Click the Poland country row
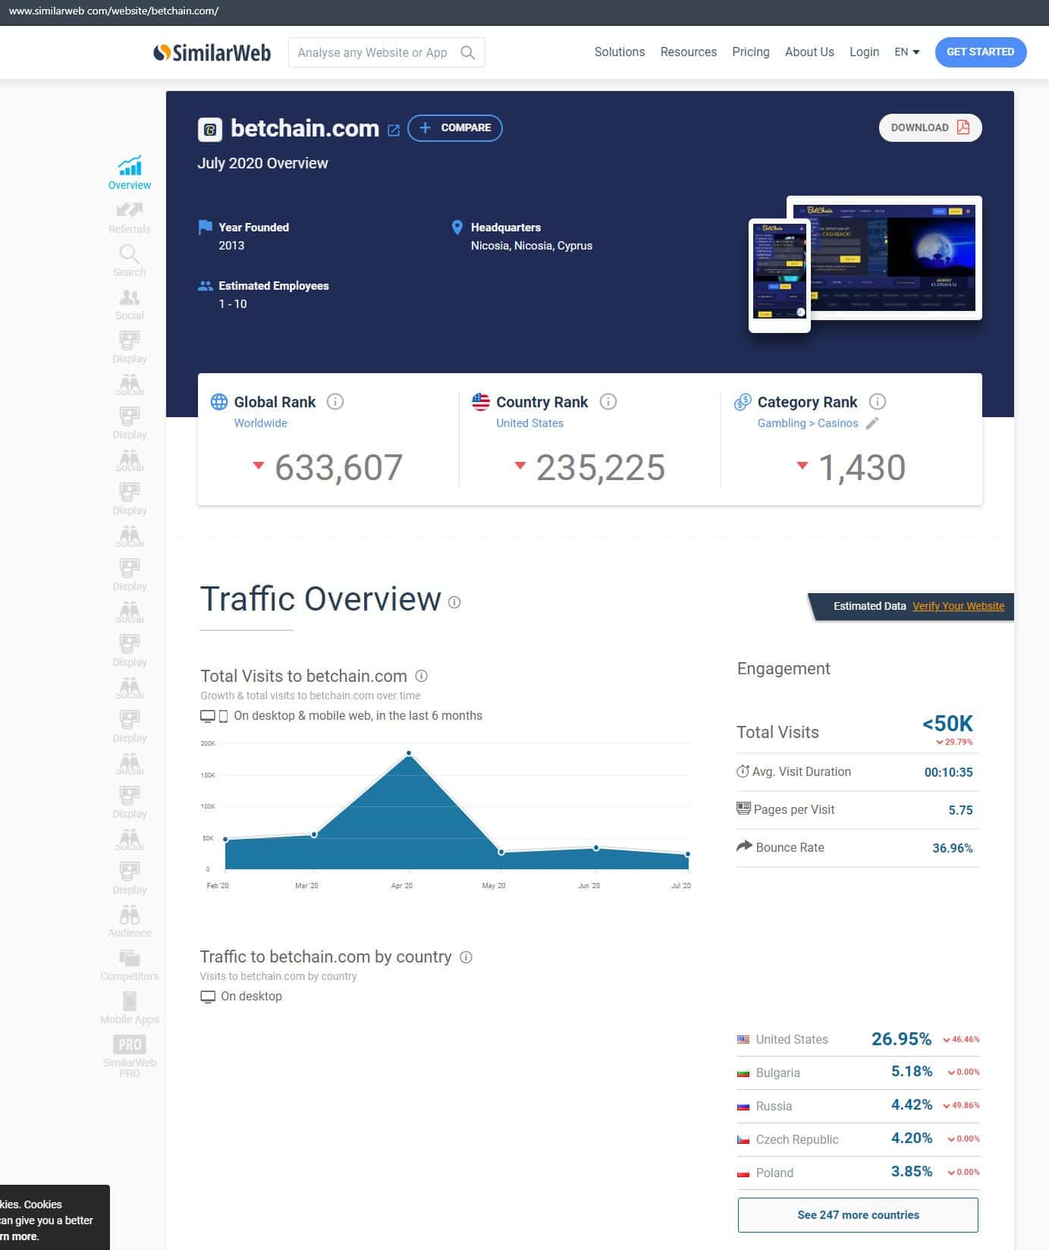The image size is (1049, 1250). click(x=858, y=1173)
